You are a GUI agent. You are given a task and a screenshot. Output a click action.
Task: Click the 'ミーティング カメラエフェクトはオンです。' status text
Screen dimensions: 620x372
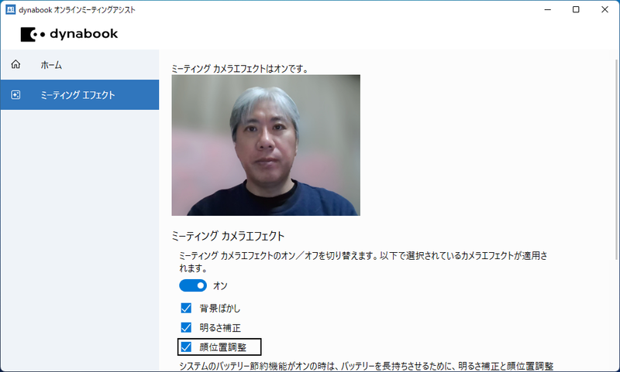(x=240, y=69)
